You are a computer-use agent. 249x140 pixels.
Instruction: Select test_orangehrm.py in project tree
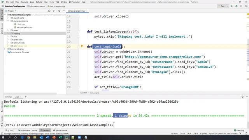(x=24, y=27)
